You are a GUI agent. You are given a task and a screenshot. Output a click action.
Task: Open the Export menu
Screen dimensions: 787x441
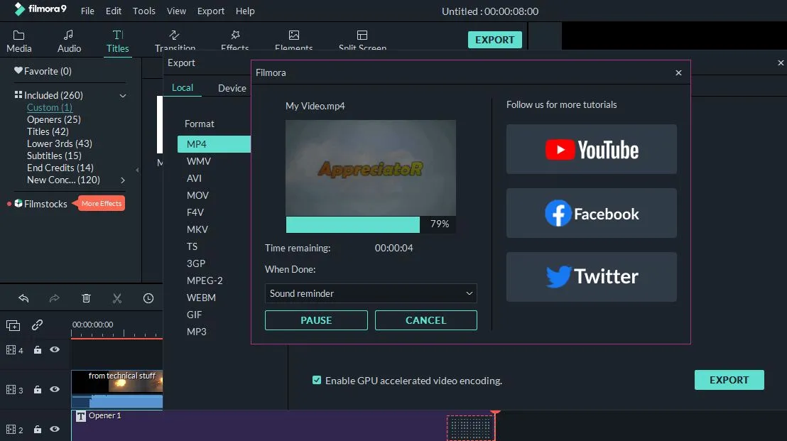(211, 11)
